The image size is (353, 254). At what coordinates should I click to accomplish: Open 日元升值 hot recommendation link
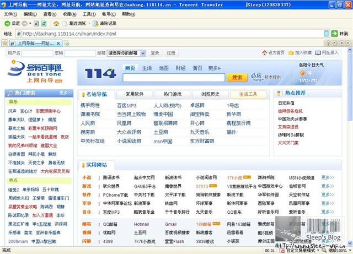point(286,103)
